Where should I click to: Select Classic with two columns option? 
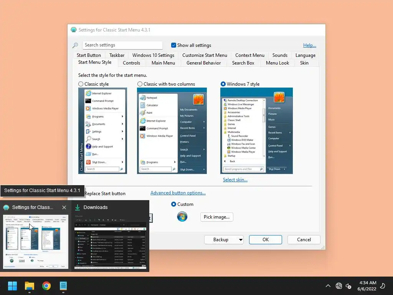pos(140,84)
